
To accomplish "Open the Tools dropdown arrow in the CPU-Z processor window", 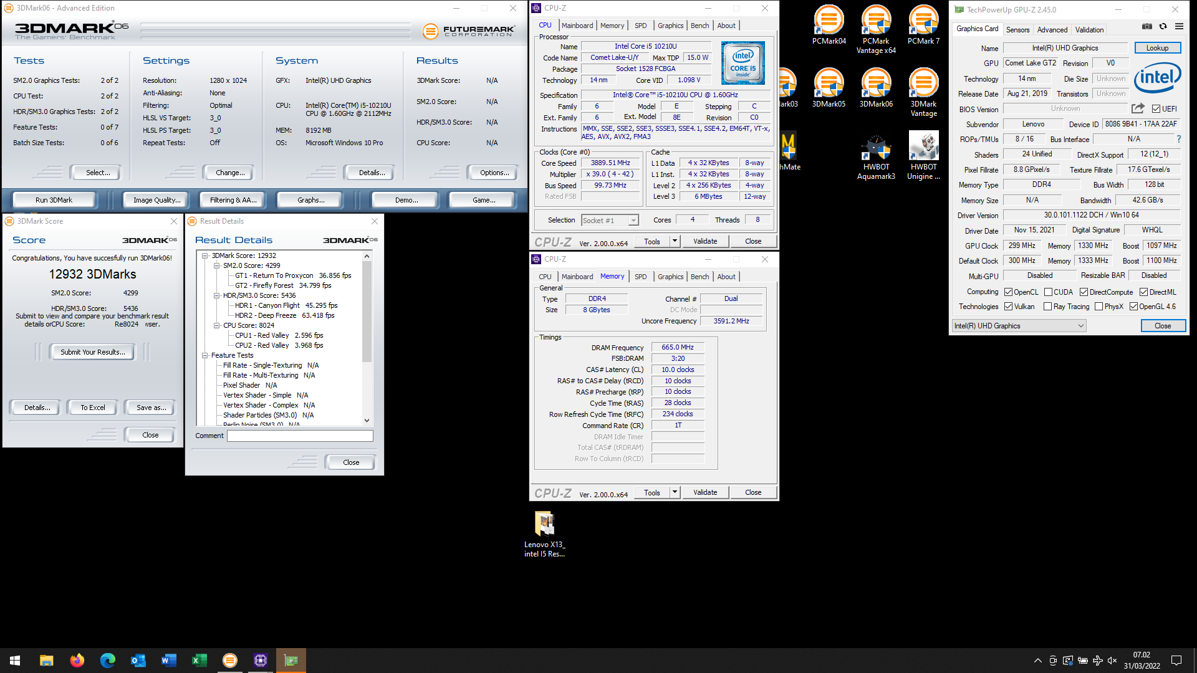I will (674, 241).
